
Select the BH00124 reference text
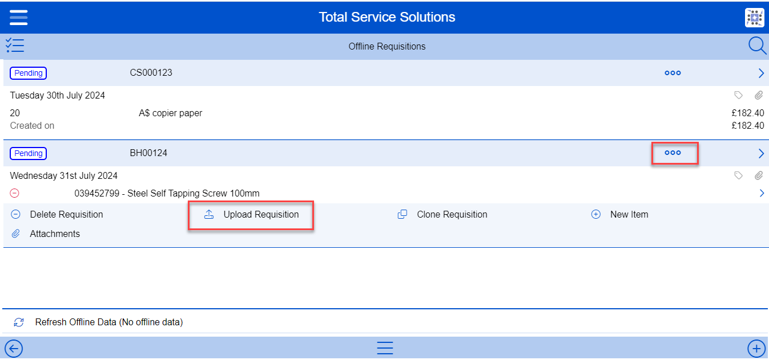pyautogui.click(x=148, y=153)
